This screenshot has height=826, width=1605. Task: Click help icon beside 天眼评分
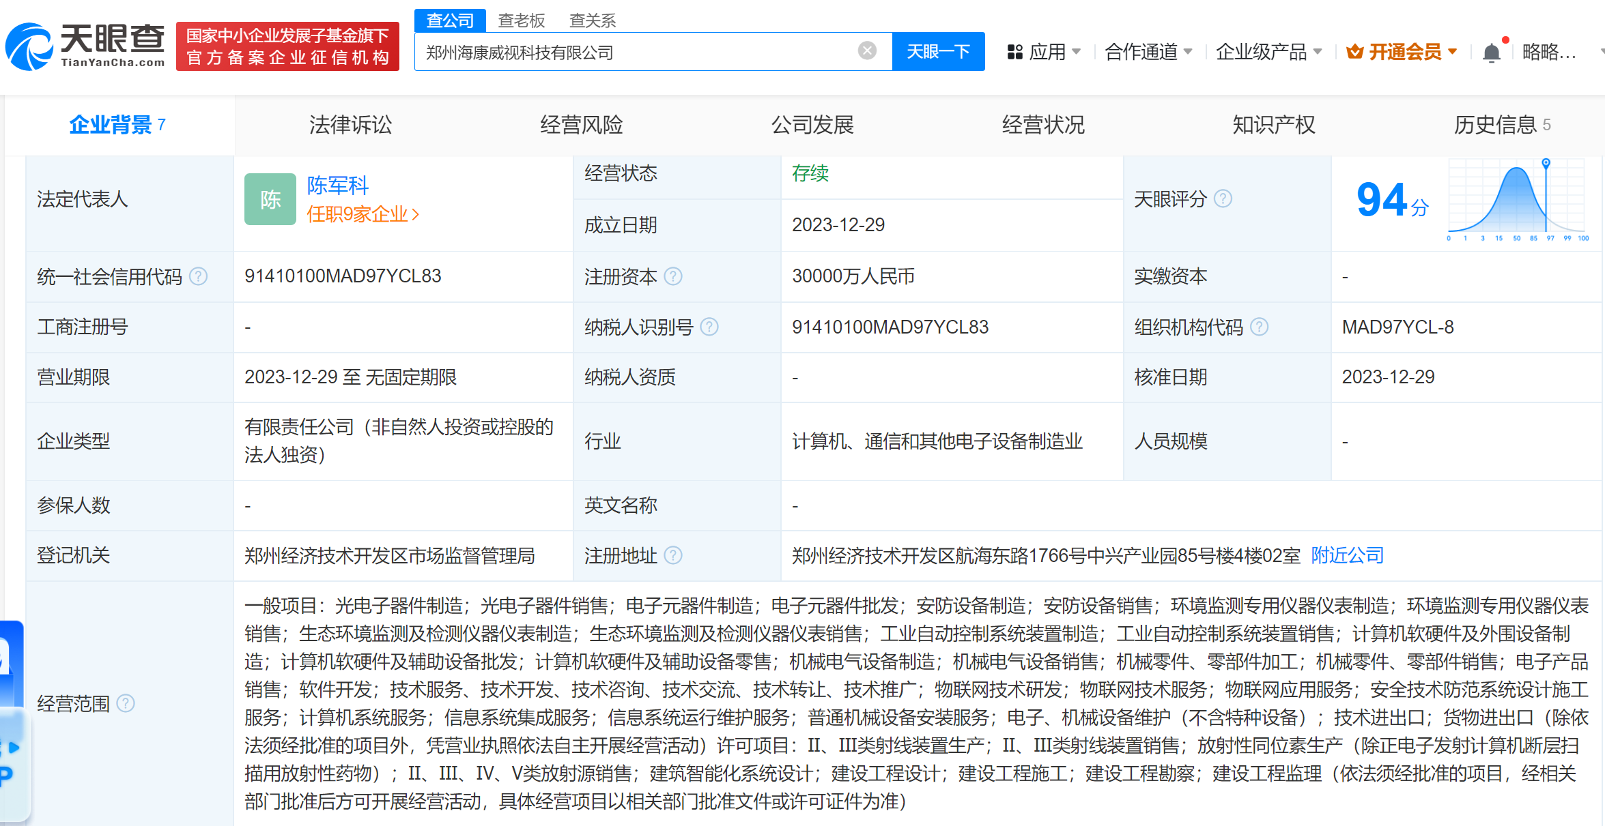tap(1223, 198)
